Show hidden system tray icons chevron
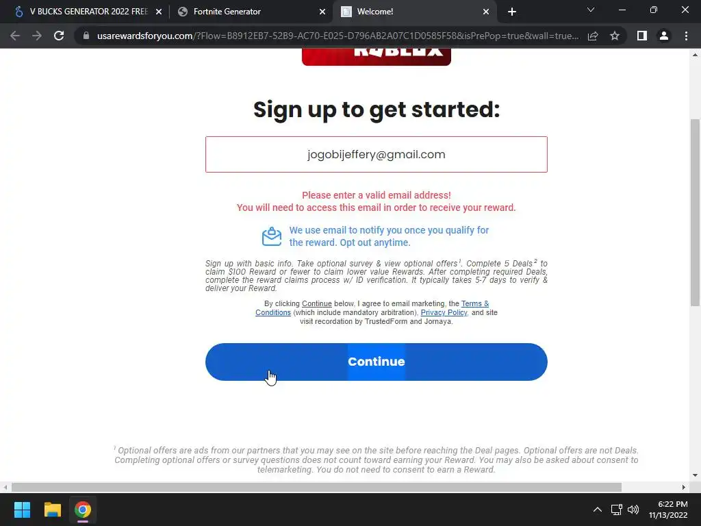This screenshot has height=526, width=701. [597, 510]
